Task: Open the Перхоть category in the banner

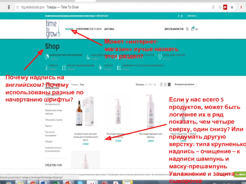Action: pyautogui.click(x=53, y=66)
